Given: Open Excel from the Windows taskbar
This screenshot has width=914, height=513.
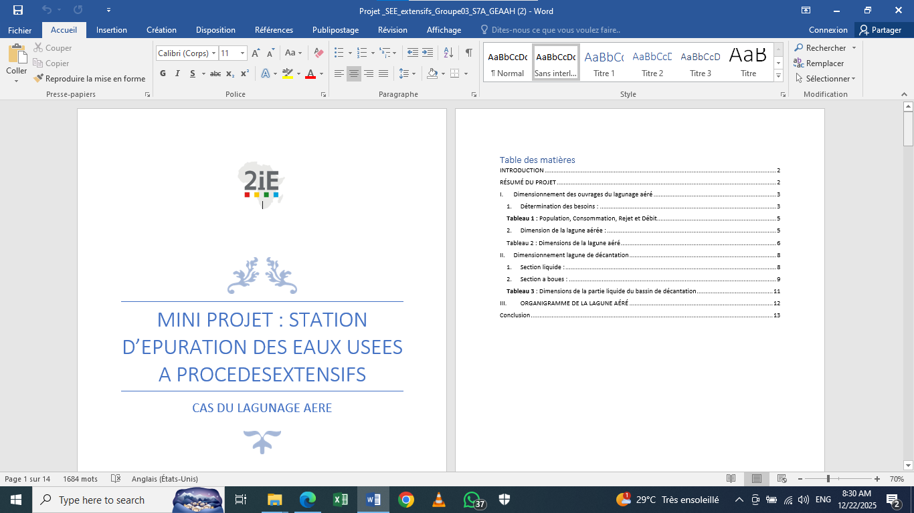Looking at the screenshot, I should point(340,500).
